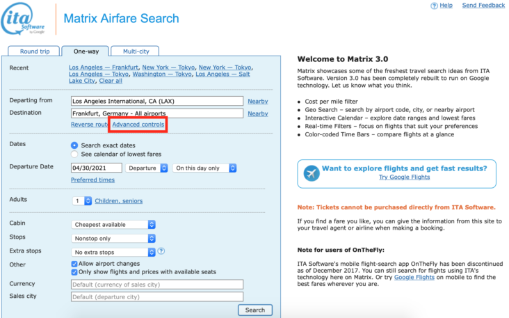Open Preferred times link
The image size is (509, 318).
tap(93, 180)
